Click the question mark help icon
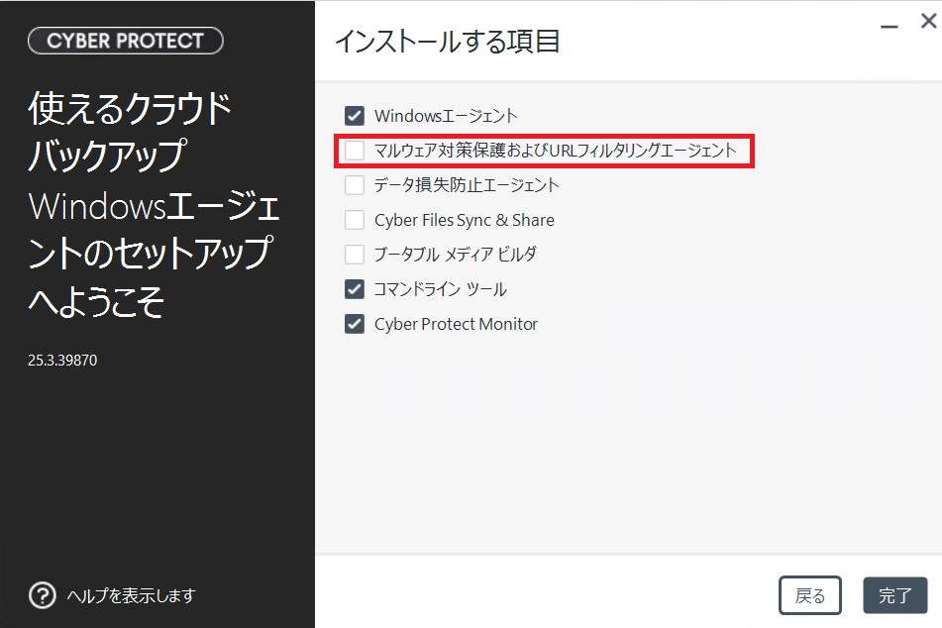942x628 pixels. pyautogui.click(x=42, y=595)
